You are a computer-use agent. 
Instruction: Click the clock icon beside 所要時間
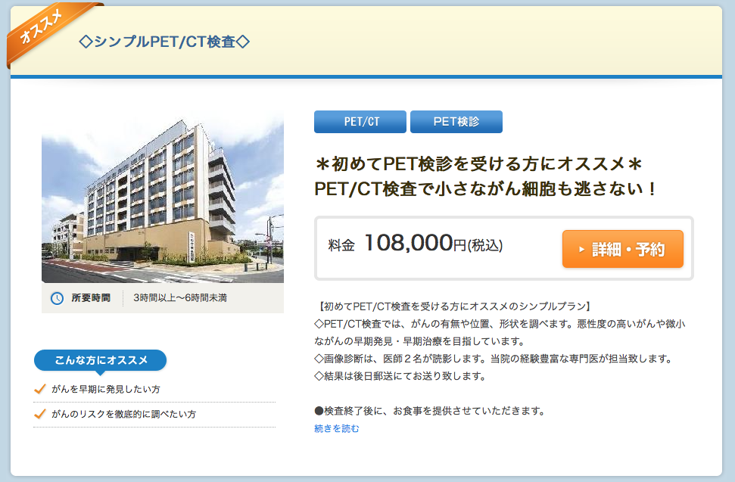(x=58, y=298)
